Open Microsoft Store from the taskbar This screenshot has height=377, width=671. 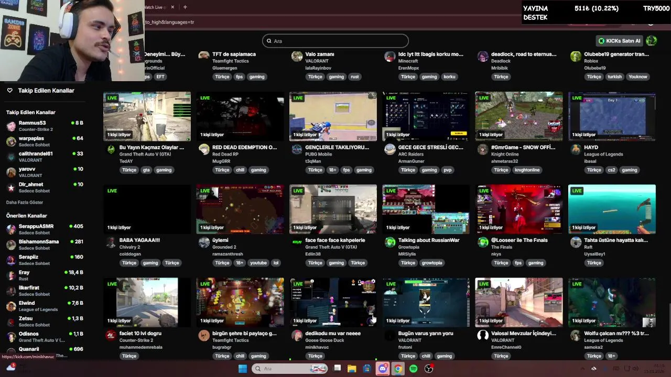[x=367, y=369]
